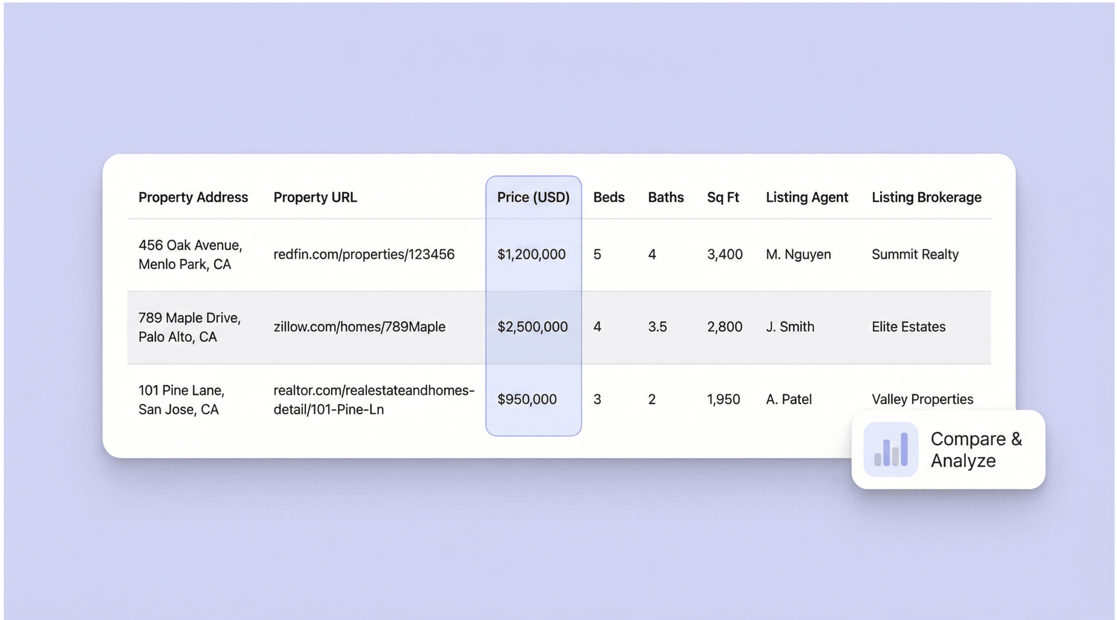
Task: Click the Listing Agent column header
Action: tap(807, 198)
